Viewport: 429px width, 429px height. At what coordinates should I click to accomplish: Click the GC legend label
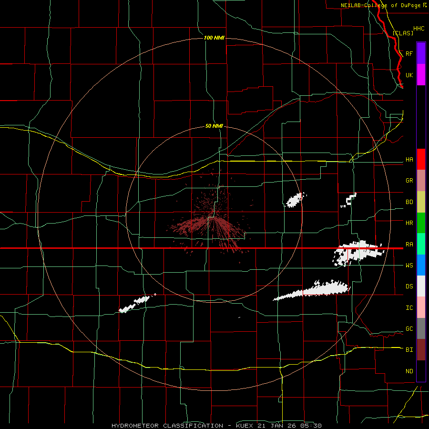click(x=409, y=329)
